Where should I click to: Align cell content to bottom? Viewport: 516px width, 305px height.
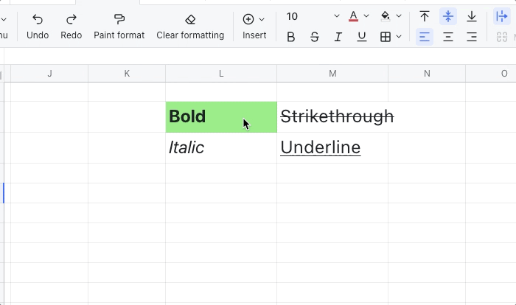[x=472, y=16]
